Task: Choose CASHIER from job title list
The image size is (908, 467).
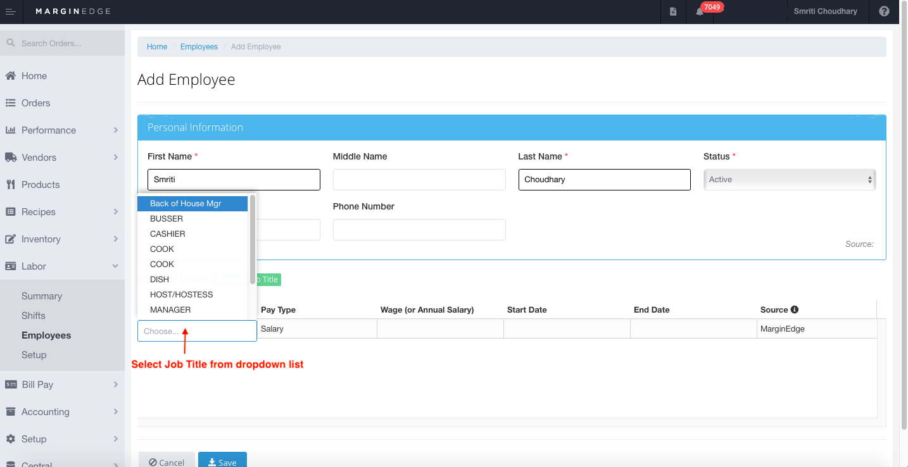Action: (x=192, y=234)
